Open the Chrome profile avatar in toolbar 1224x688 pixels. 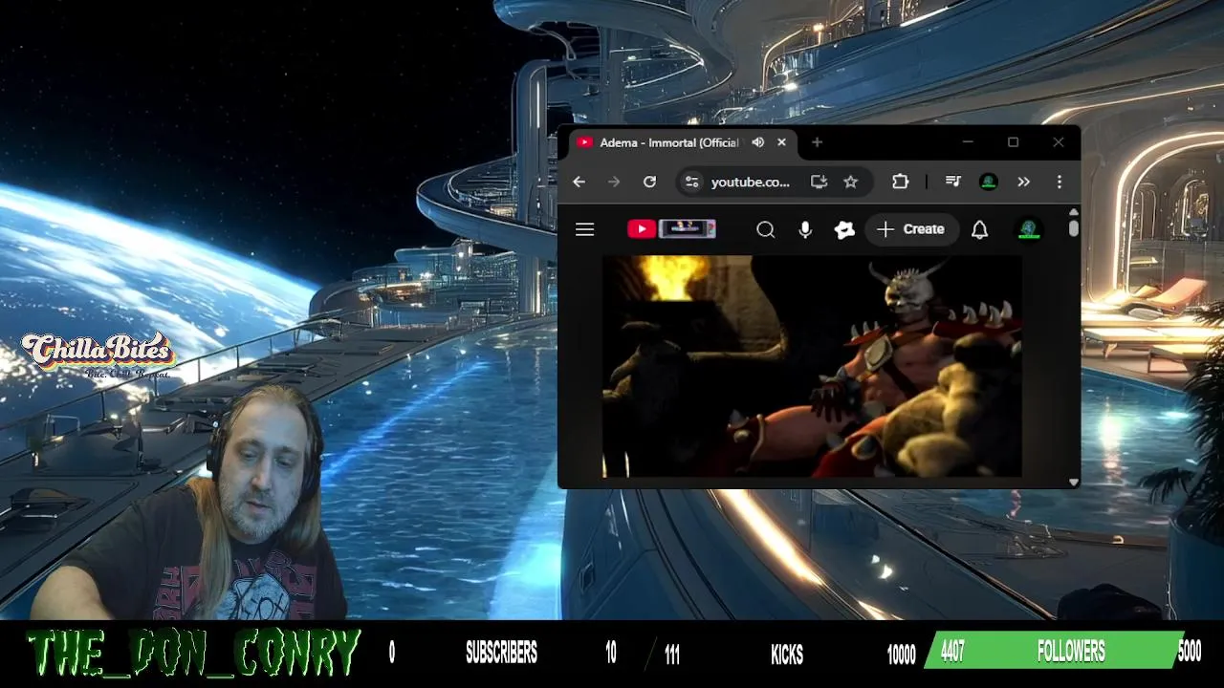tap(989, 182)
